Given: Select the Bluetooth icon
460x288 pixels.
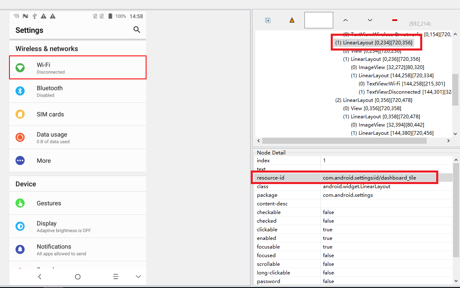Looking at the screenshot, I should [x=20, y=91].
